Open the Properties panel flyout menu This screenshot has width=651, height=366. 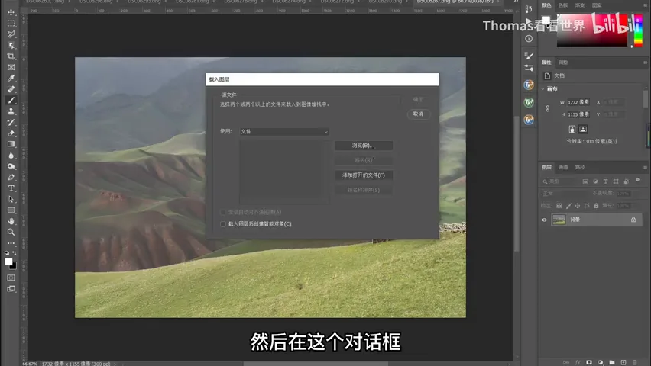coord(645,63)
